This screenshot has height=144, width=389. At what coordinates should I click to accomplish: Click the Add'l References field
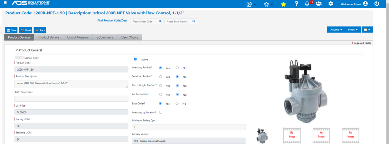pos(71,99)
